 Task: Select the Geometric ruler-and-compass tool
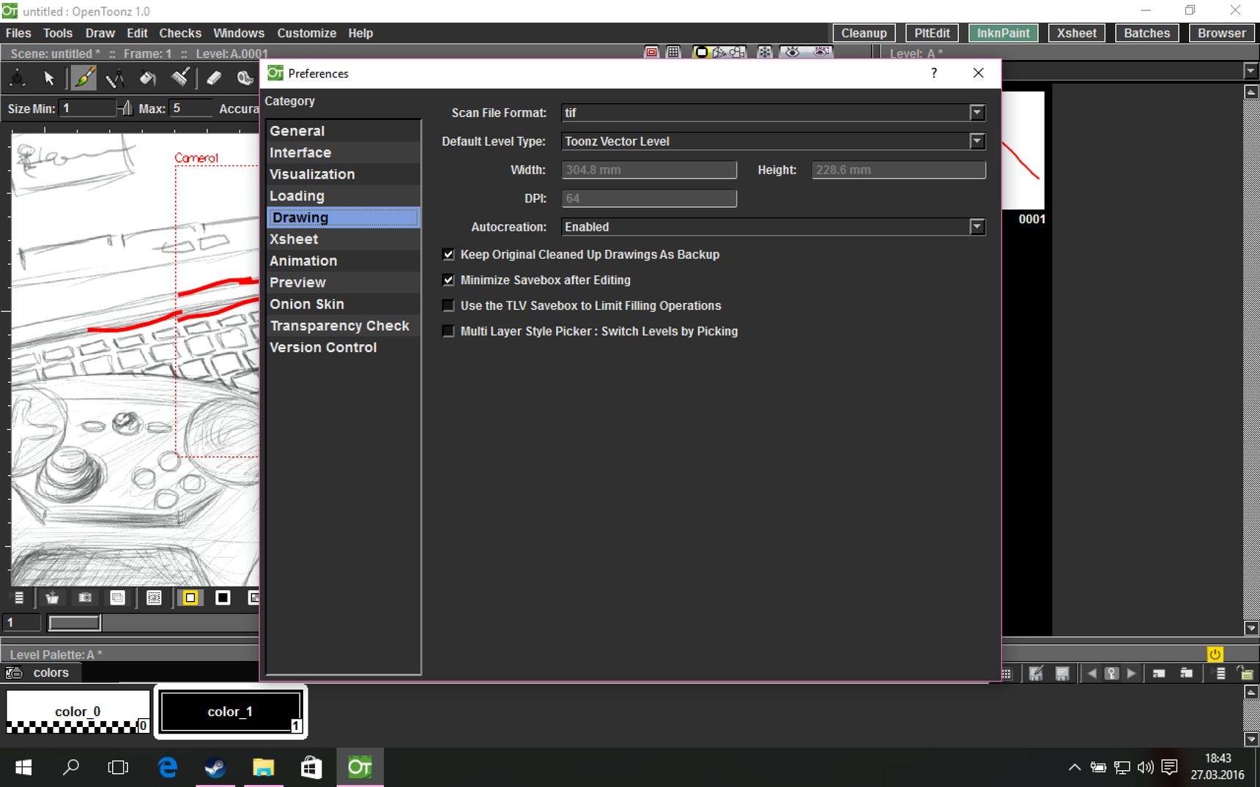[x=115, y=78]
